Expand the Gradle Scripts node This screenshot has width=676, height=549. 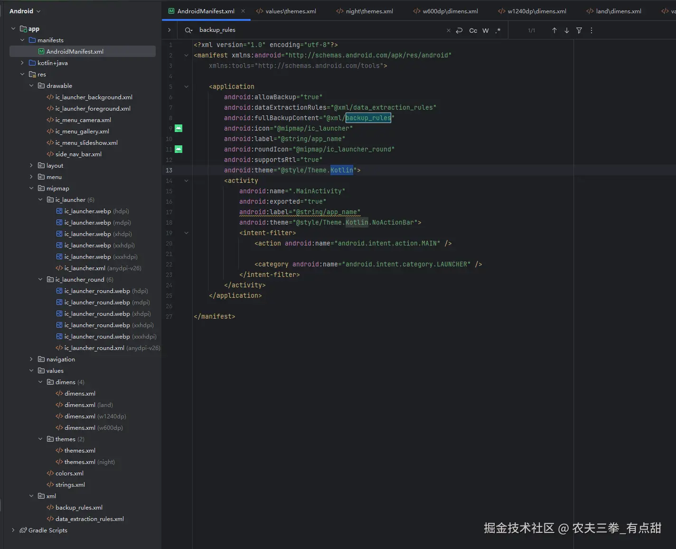point(13,530)
